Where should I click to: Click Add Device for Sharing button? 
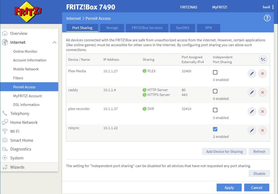[224, 152]
